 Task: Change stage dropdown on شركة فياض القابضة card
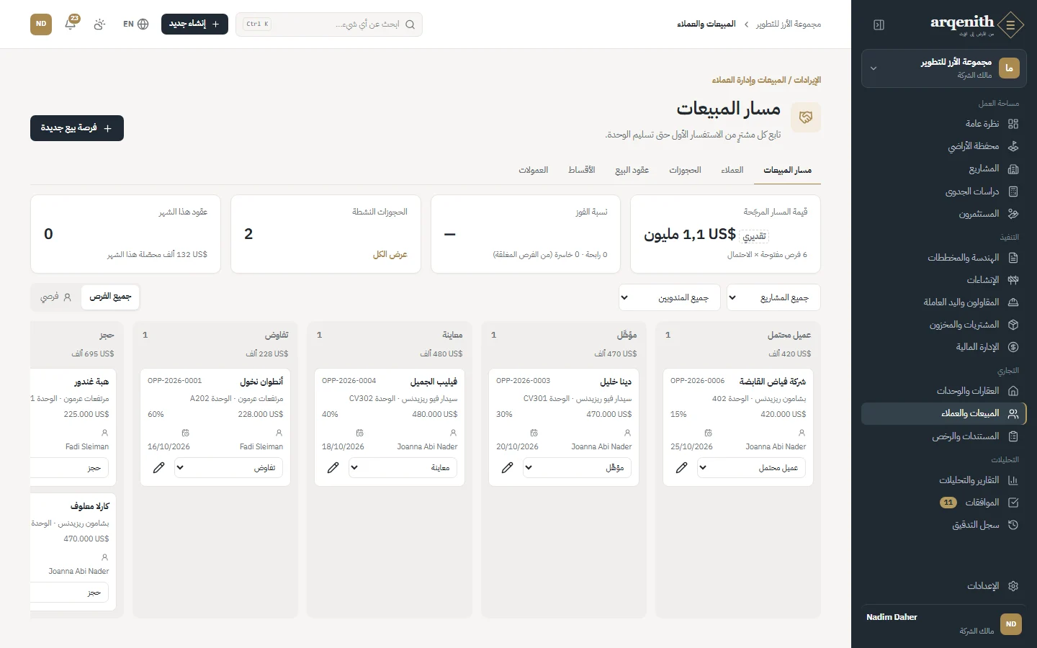click(751, 467)
